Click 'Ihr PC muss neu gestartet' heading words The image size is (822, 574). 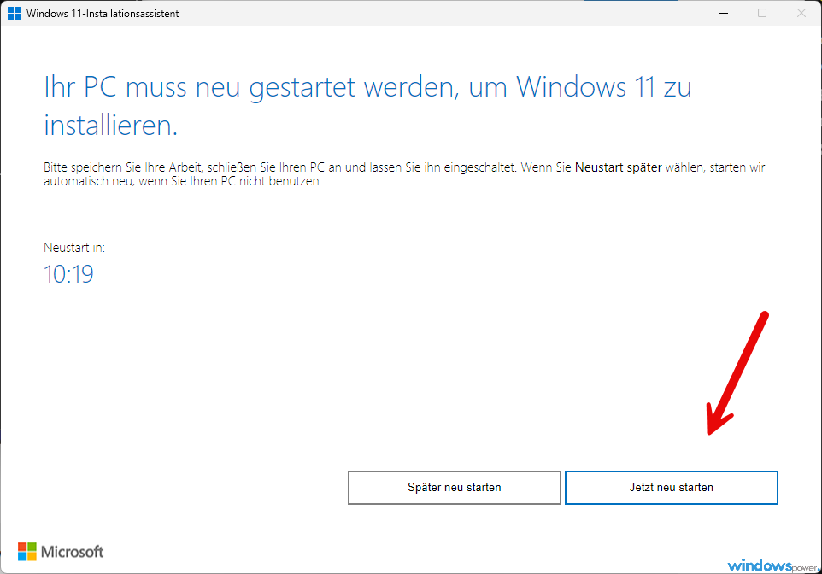click(200, 87)
